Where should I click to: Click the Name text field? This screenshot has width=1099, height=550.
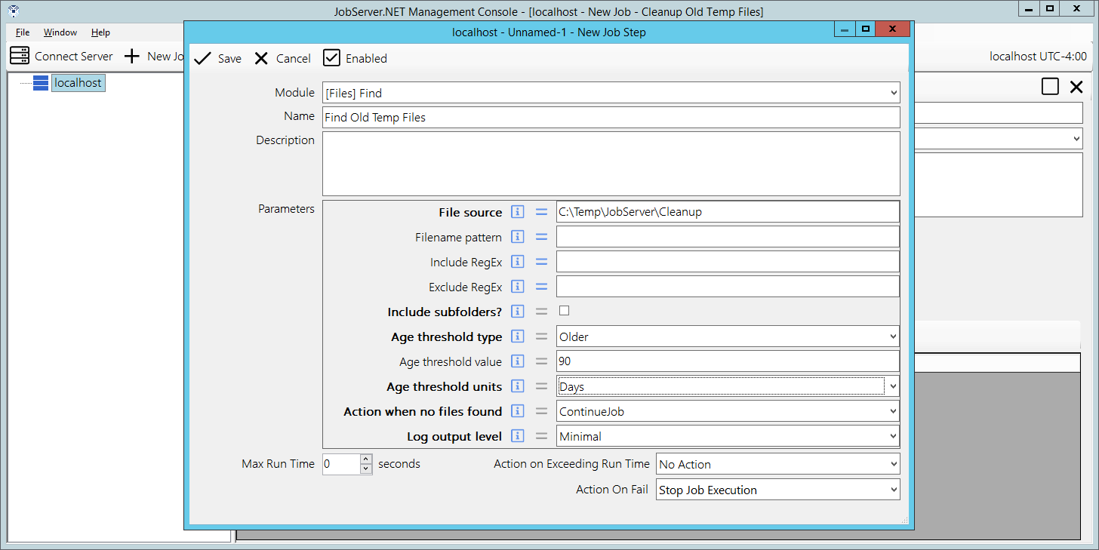[611, 117]
